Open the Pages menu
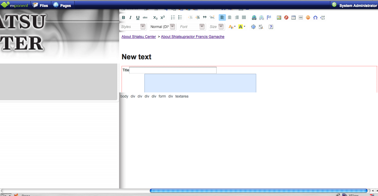This screenshot has height=196, width=378. pyautogui.click(x=62, y=5)
